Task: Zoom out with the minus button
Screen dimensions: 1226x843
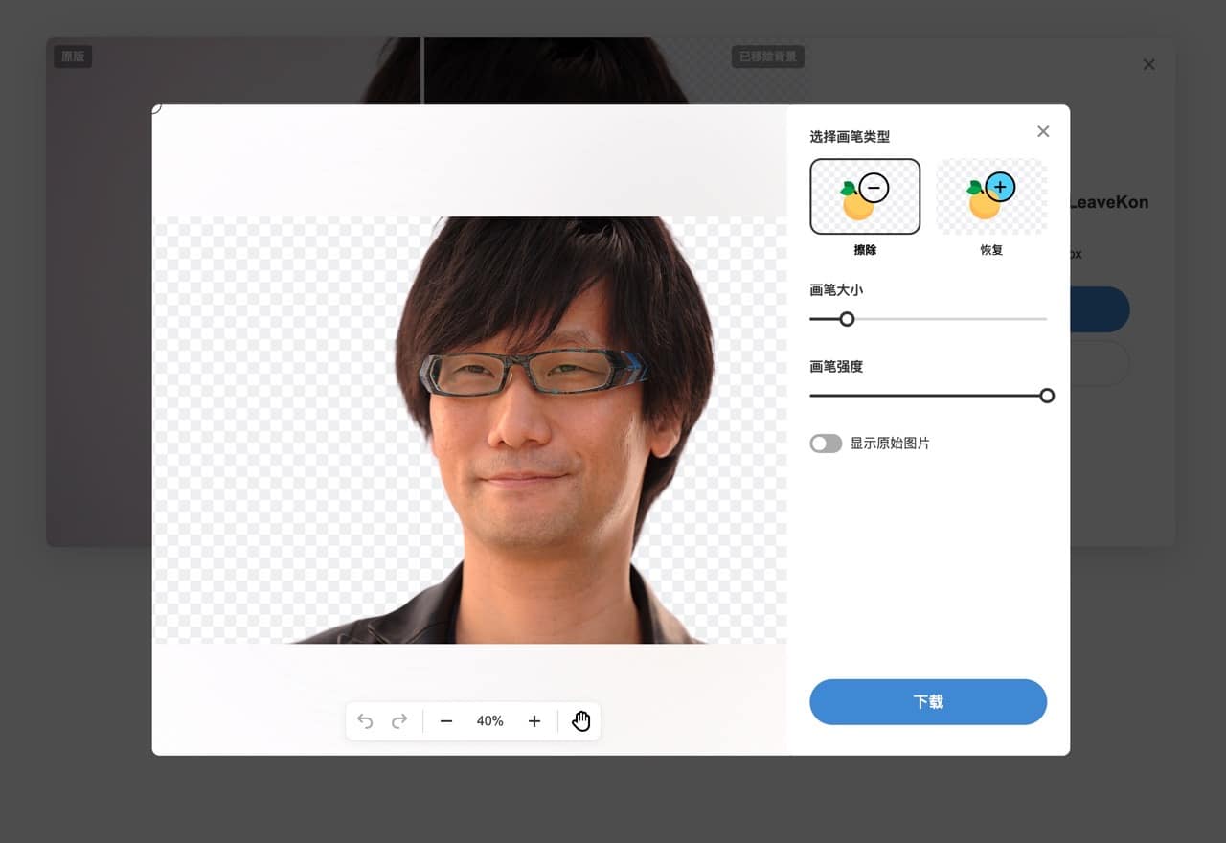Action: 446,721
